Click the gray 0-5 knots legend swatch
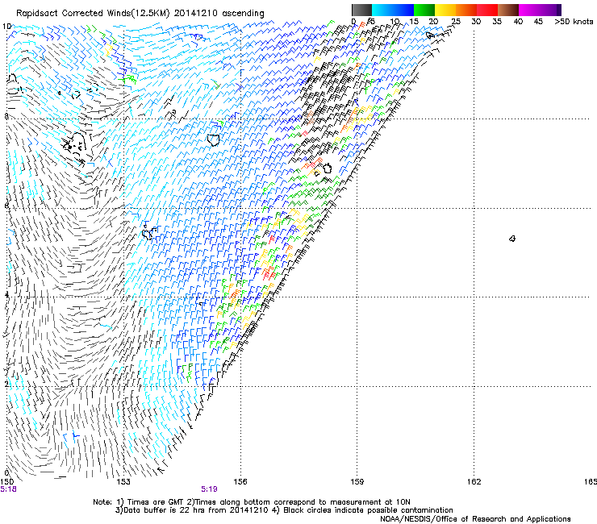Viewport: 597px width, 524px height. click(x=361, y=10)
